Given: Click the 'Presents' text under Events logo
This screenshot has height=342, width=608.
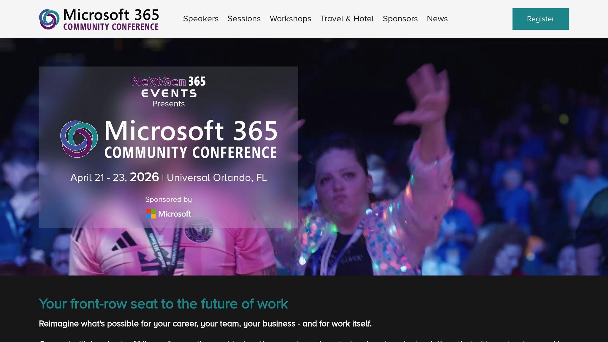Looking at the screenshot, I should tap(168, 104).
